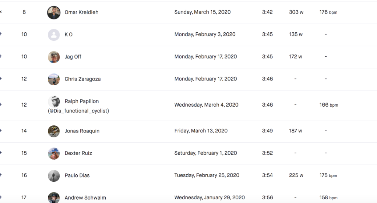Open Andrew Schwalm's name link
This screenshot has width=377, height=203.
tap(85, 197)
